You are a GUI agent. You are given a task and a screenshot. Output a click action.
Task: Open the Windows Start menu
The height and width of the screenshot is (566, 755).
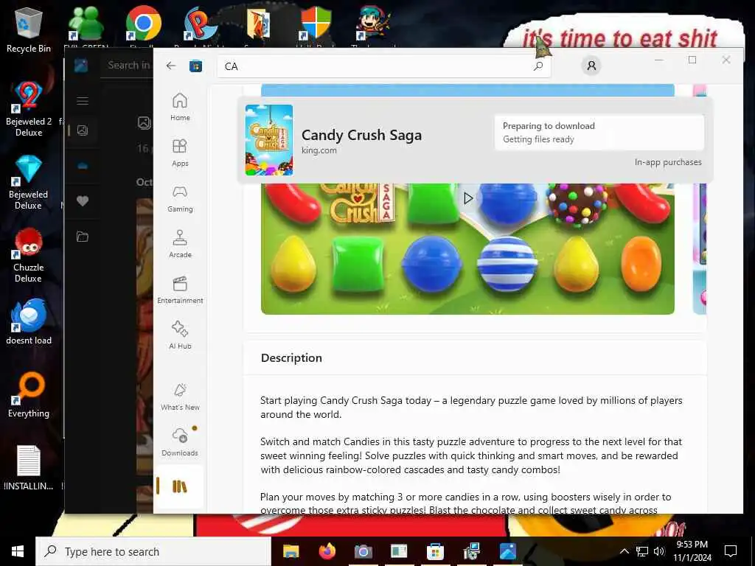pos(18,551)
